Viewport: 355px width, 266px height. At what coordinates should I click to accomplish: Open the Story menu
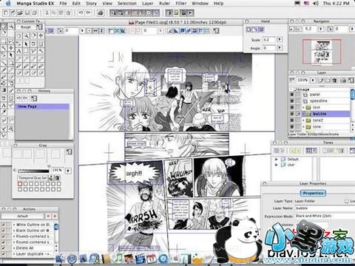(x=91, y=4)
